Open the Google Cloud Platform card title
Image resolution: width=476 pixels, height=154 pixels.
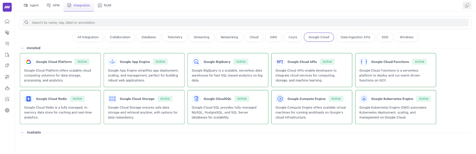coord(54,62)
